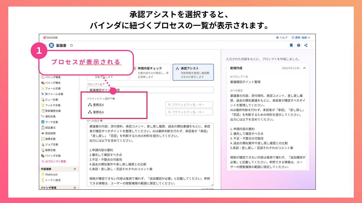Click the 連携定義 sidebar icon
Screen dimensions: 362x203
point(43,139)
